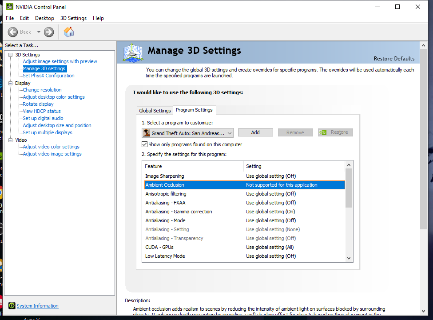This screenshot has height=320, width=433.
Task: Click the settings list scrollbar thumb
Action: pyautogui.click(x=349, y=188)
